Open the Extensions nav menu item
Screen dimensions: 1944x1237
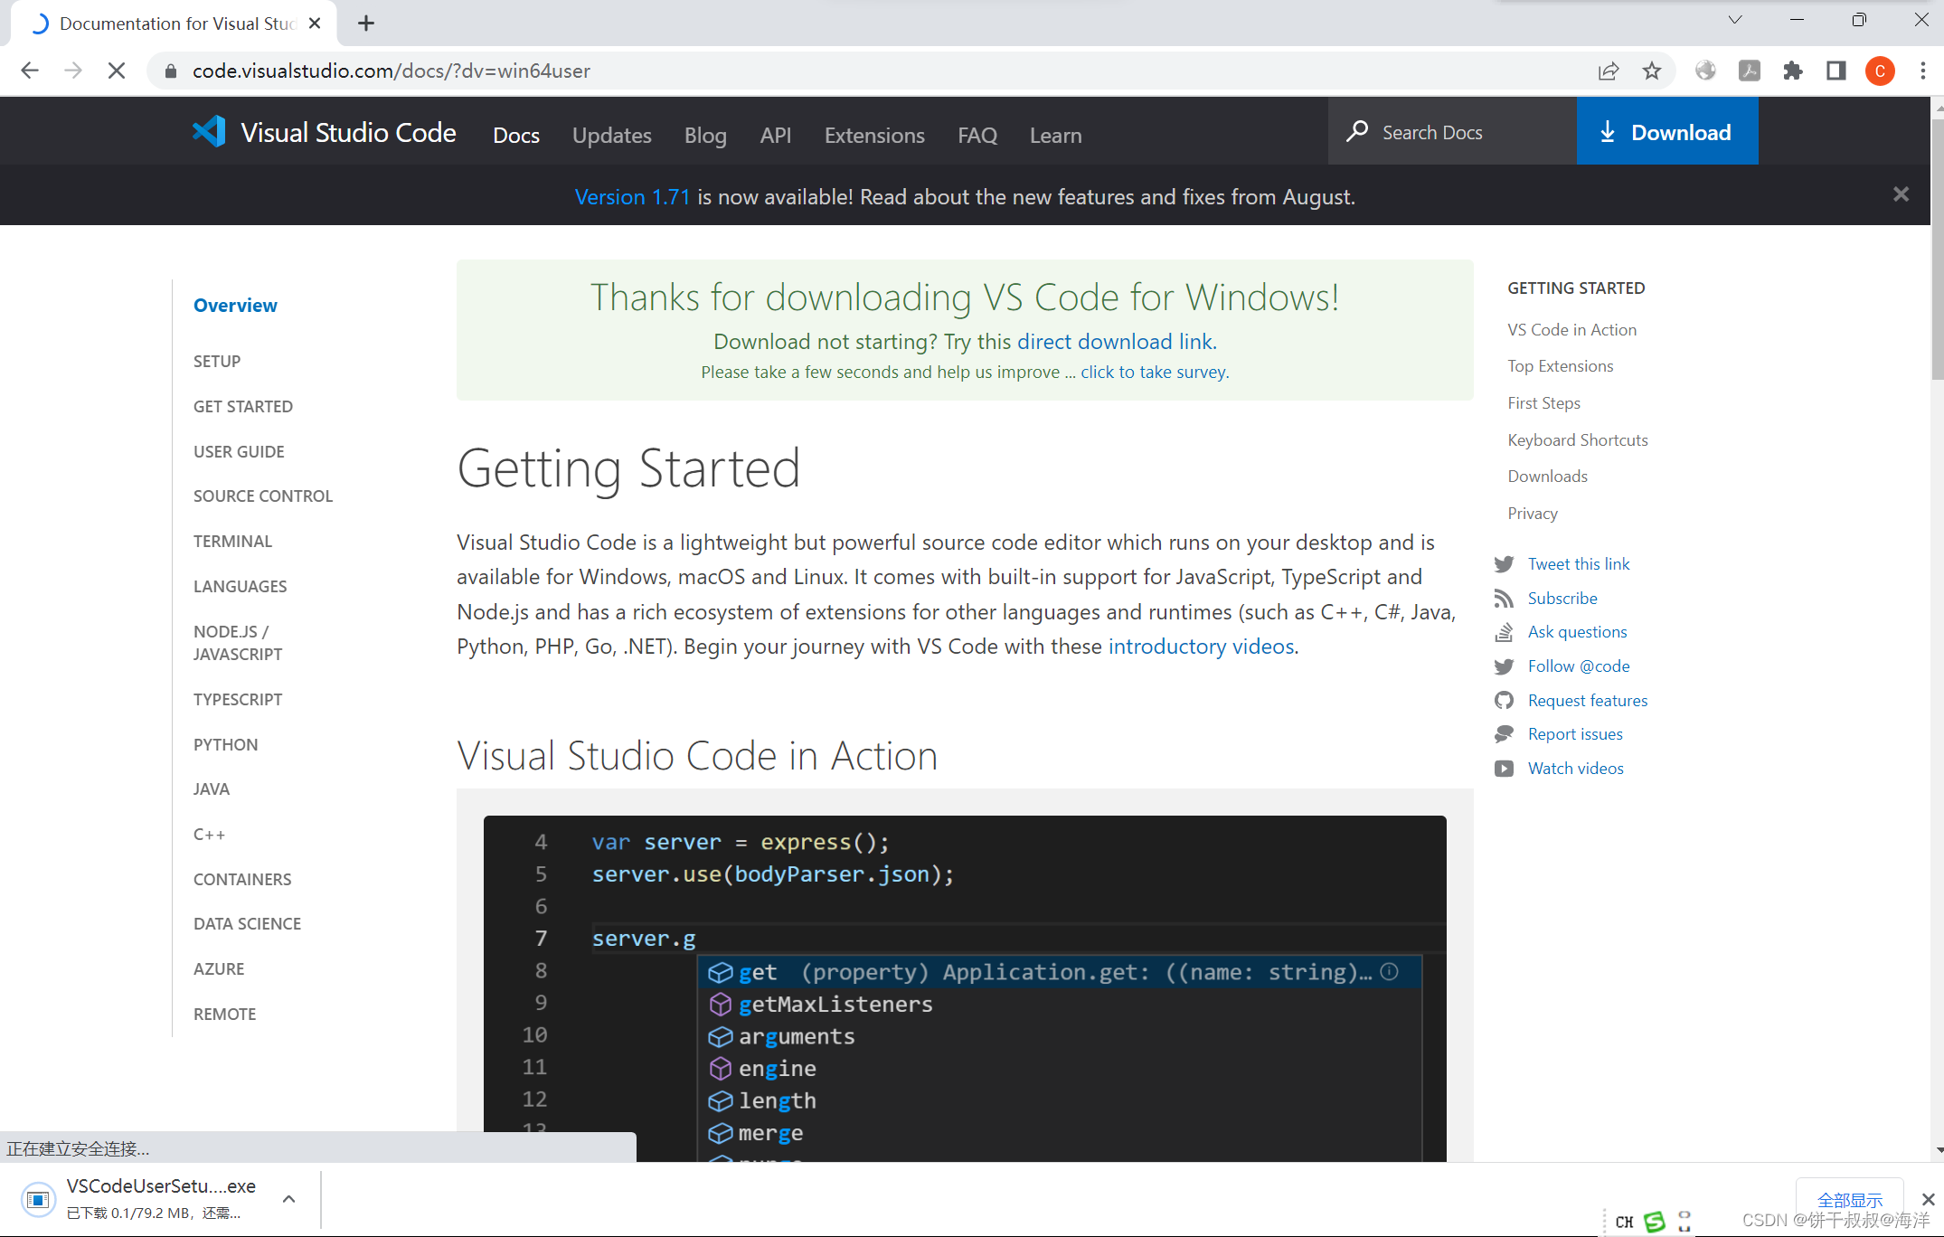point(873,135)
